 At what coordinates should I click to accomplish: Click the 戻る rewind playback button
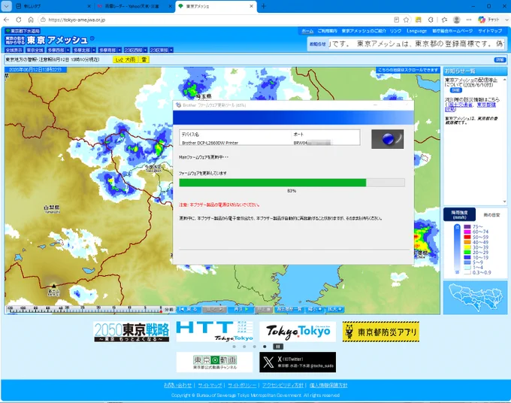[188, 309]
